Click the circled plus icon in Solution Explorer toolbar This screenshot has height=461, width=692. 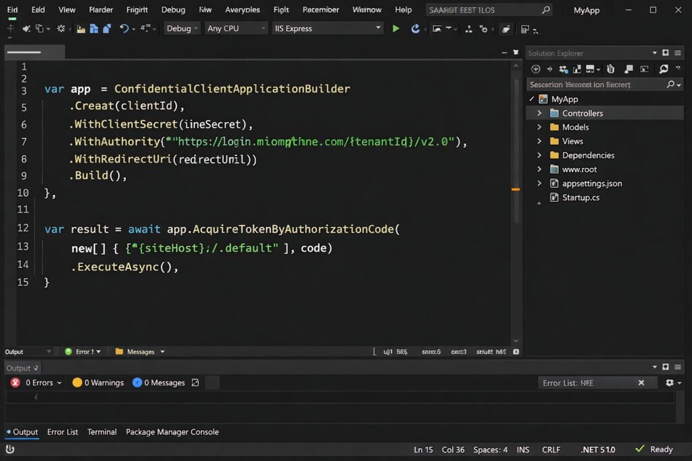click(535, 69)
